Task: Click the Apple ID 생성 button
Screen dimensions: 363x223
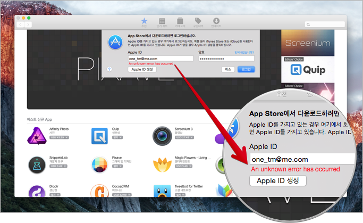Action: click(x=142, y=69)
